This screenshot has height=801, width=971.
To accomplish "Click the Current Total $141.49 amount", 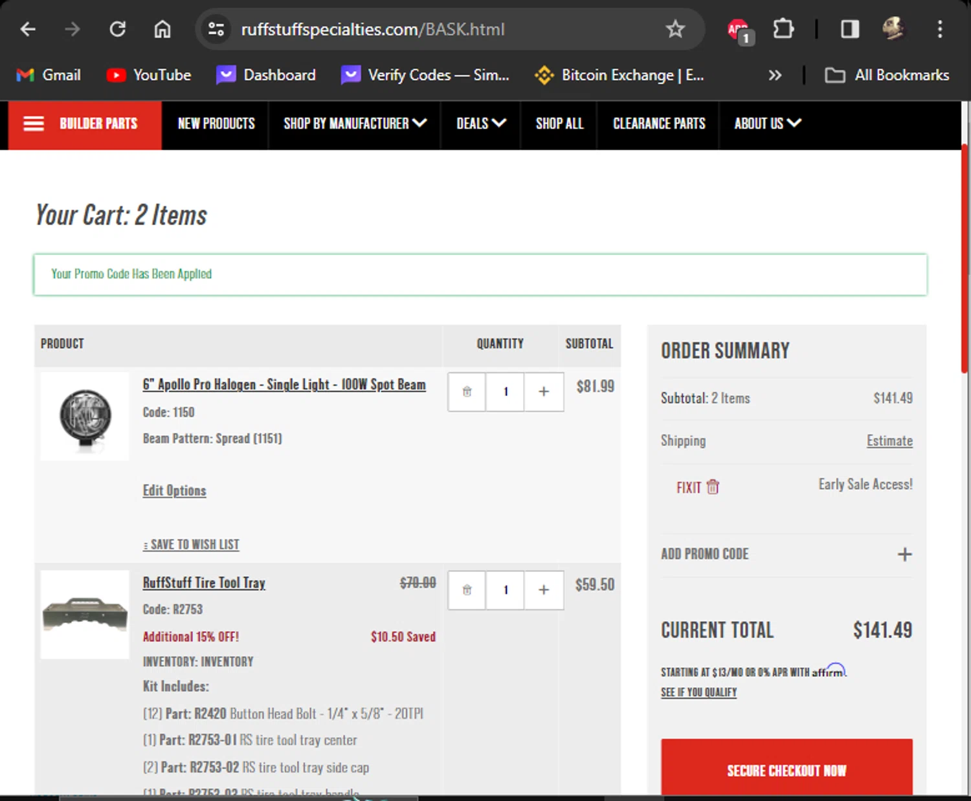I will pyautogui.click(x=882, y=630).
